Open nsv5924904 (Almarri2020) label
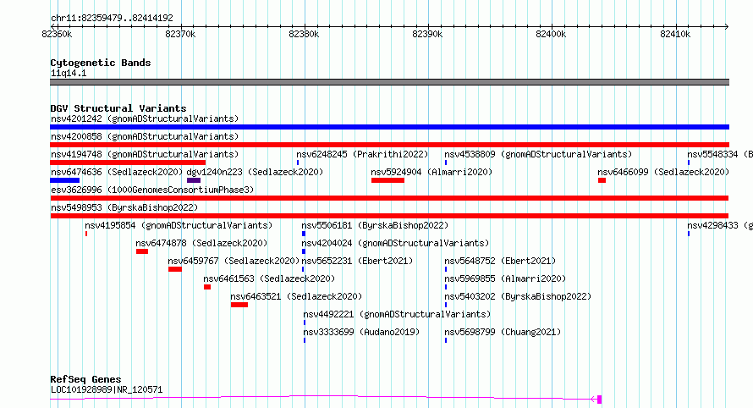 tap(431, 172)
